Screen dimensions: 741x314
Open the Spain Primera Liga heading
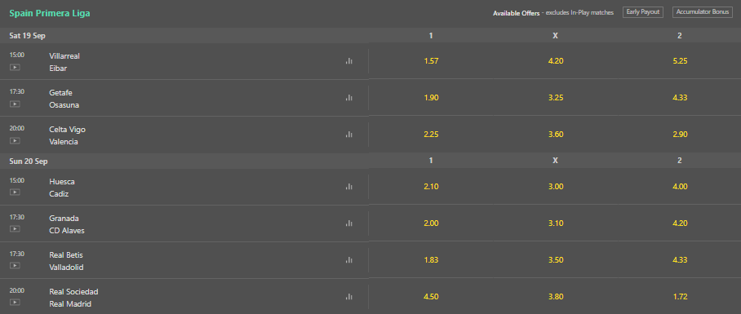(50, 13)
